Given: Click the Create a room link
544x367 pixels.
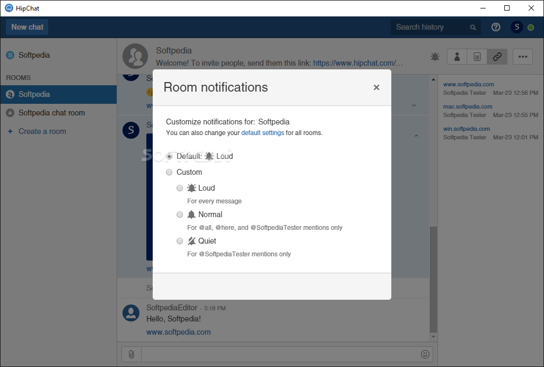Looking at the screenshot, I should point(42,131).
